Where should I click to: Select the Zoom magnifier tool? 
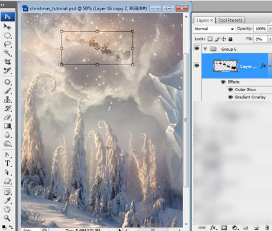point(7,218)
